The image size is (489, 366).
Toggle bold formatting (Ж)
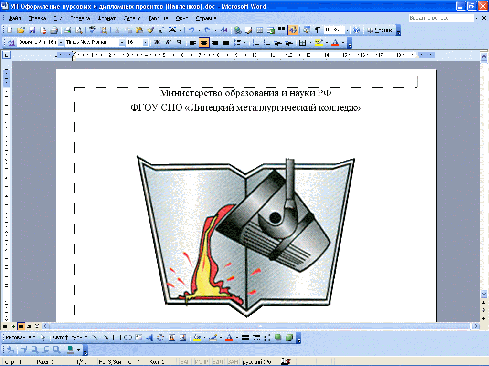point(157,42)
